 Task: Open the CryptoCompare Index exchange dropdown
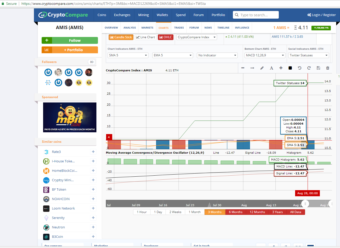(x=197, y=37)
